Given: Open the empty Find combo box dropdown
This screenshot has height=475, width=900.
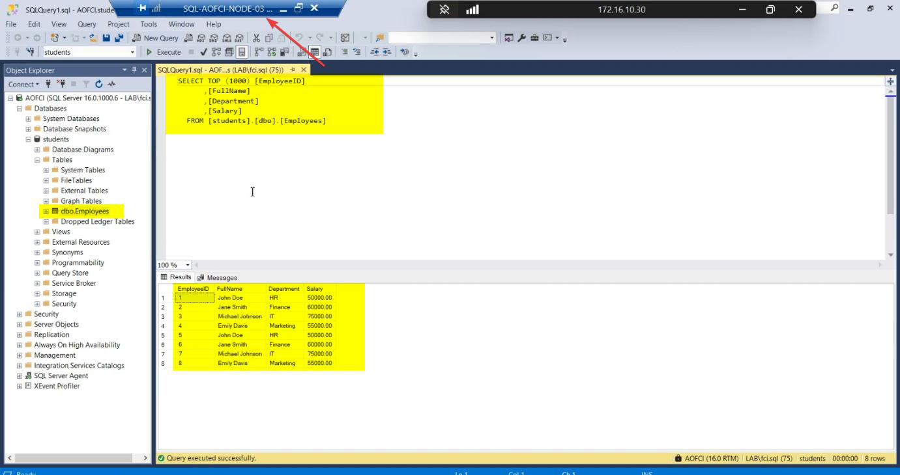Looking at the screenshot, I should point(492,38).
